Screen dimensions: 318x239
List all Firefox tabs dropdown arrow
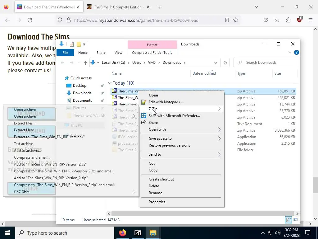[x=257, y=7]
